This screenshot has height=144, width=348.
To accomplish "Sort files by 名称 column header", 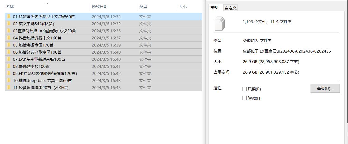I will click(10, 7).
